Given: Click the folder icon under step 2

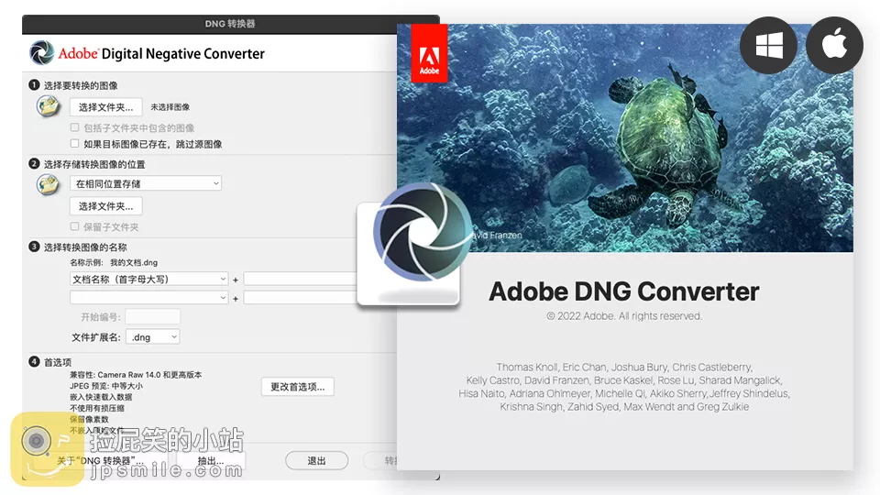Looking at the screenshot, I should coord(48,184).
